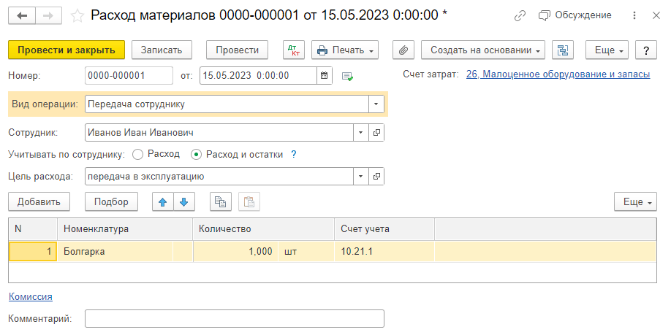
Task: Select the Расход и остатки radio option
Action: coord(196,155)
